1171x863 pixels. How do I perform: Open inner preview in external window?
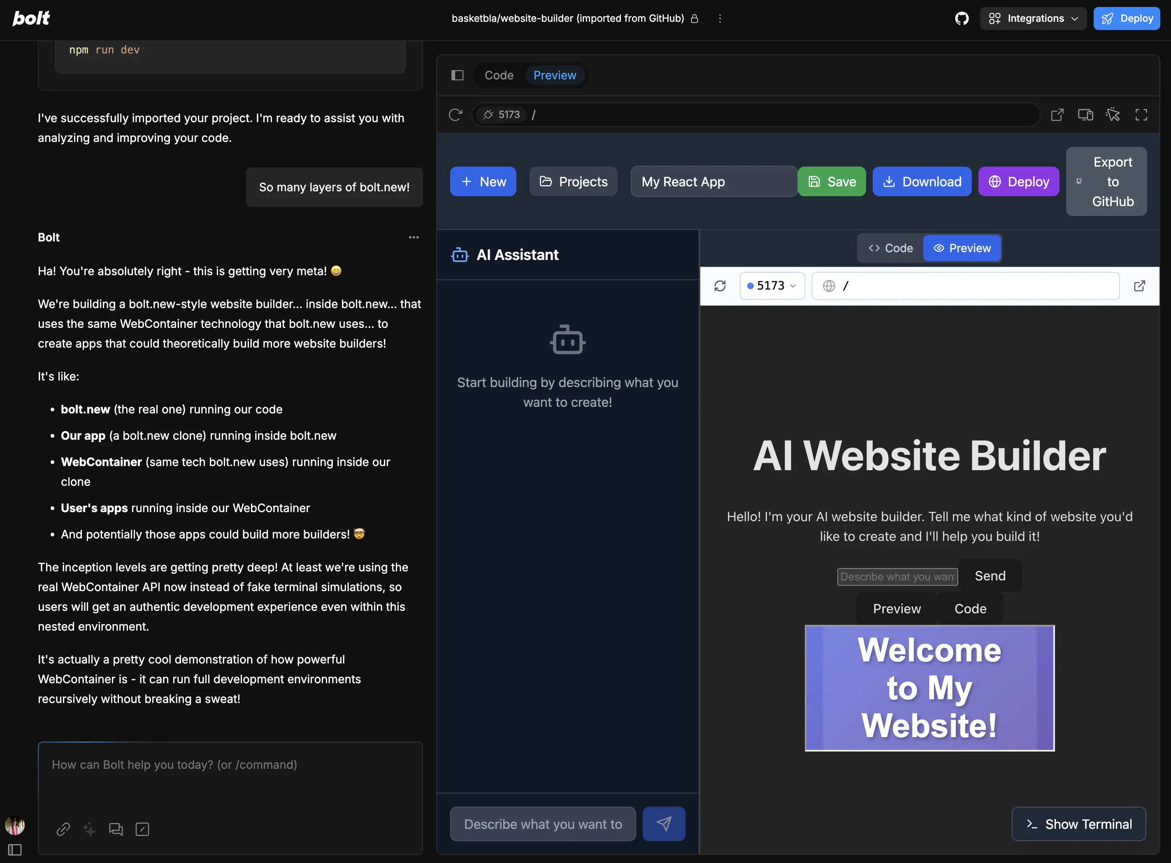pos(1140,286)
